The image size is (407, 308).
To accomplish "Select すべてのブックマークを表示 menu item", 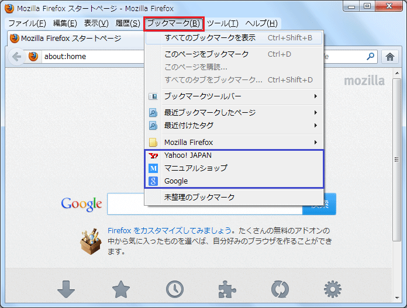I will pos(209,38).
